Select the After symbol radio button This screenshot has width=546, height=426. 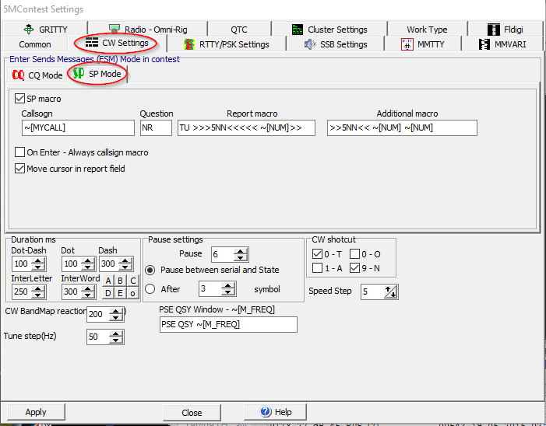pyautogui.click(x=150, y=289)
